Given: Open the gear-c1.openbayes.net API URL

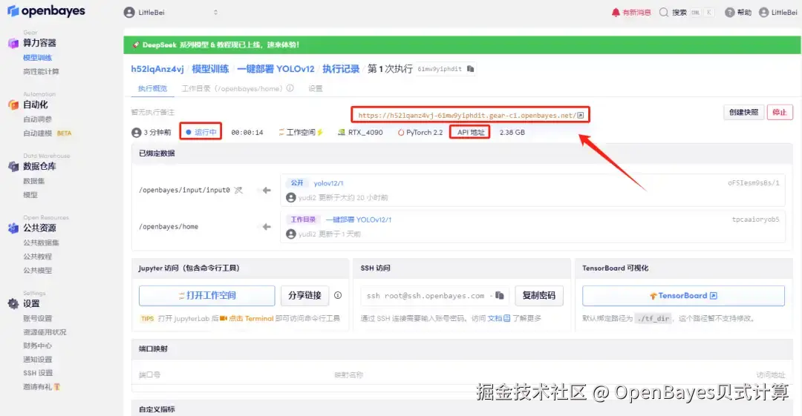Looking at the screenshot, I should (466, 116).
